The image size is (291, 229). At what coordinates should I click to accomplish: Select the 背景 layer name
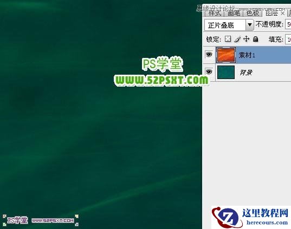point(246,73)
